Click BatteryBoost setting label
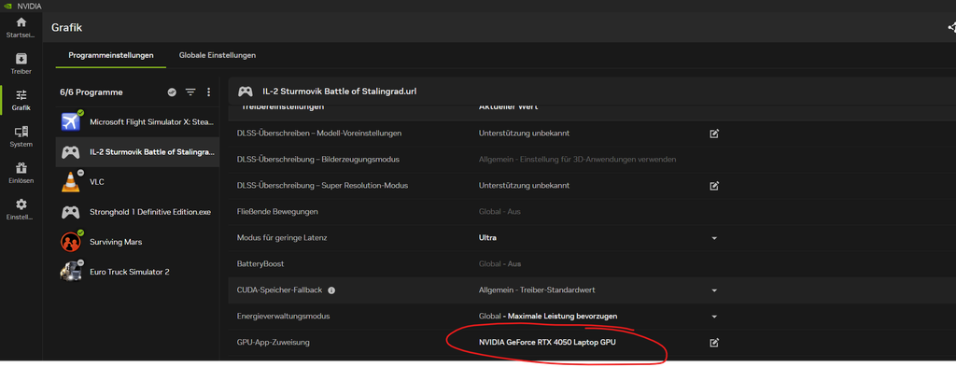Screen dimensions: 956x367 [260, 264]
